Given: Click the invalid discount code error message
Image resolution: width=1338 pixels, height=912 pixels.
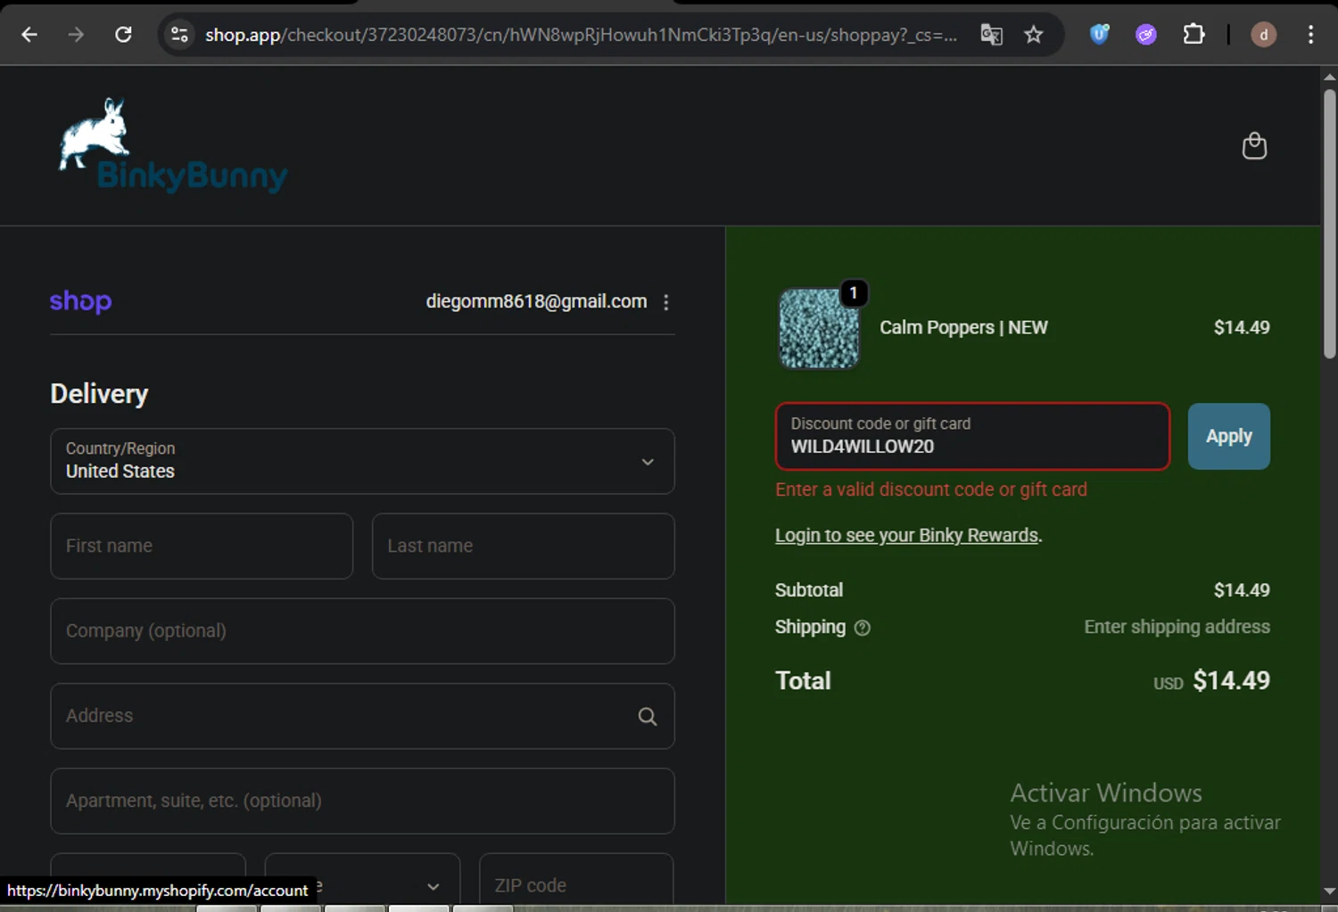Looking at the screenshot, I should (931, 489).
